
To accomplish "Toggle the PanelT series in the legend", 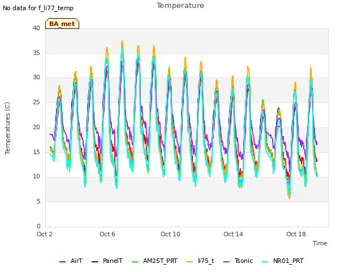I will [x=107, y=261].
